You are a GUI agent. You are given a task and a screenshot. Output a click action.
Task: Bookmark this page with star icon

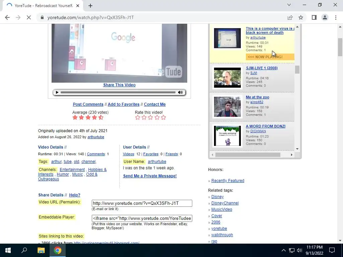click(301, 17)
